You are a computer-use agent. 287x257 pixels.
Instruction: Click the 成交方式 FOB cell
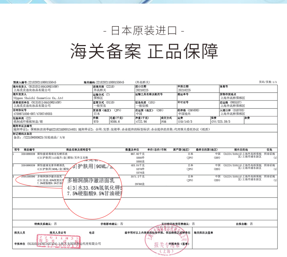coord(169,120)
